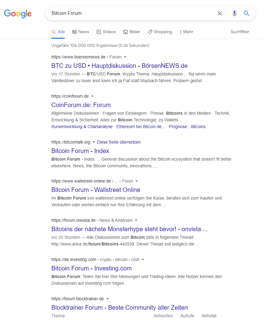Open Prognose sitelink

pos(178,127)
